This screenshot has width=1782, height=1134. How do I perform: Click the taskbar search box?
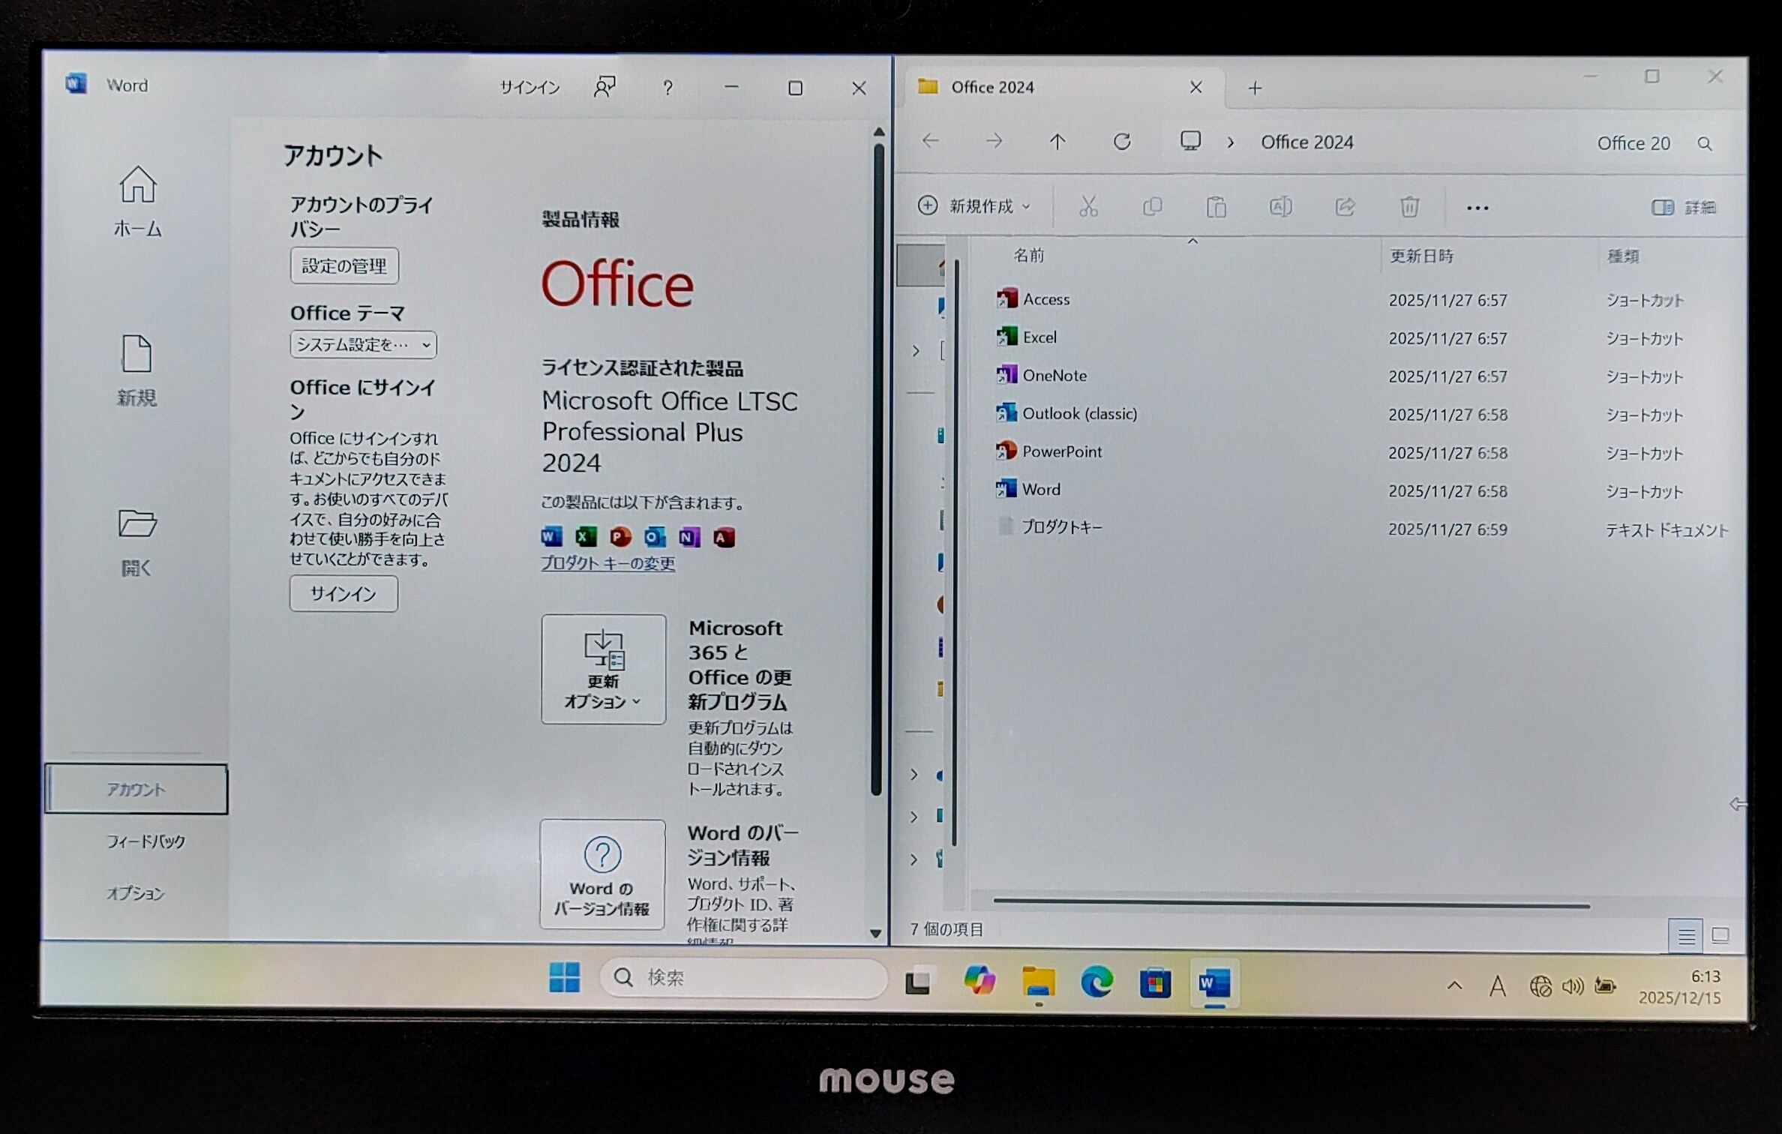coord(742,977)
